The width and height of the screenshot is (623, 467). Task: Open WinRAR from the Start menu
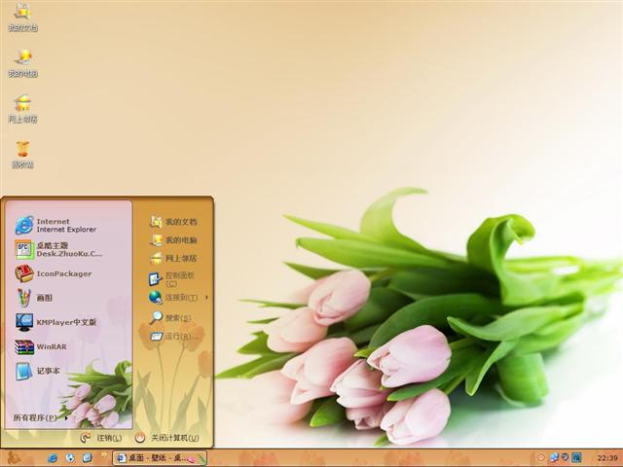[41, 346]
